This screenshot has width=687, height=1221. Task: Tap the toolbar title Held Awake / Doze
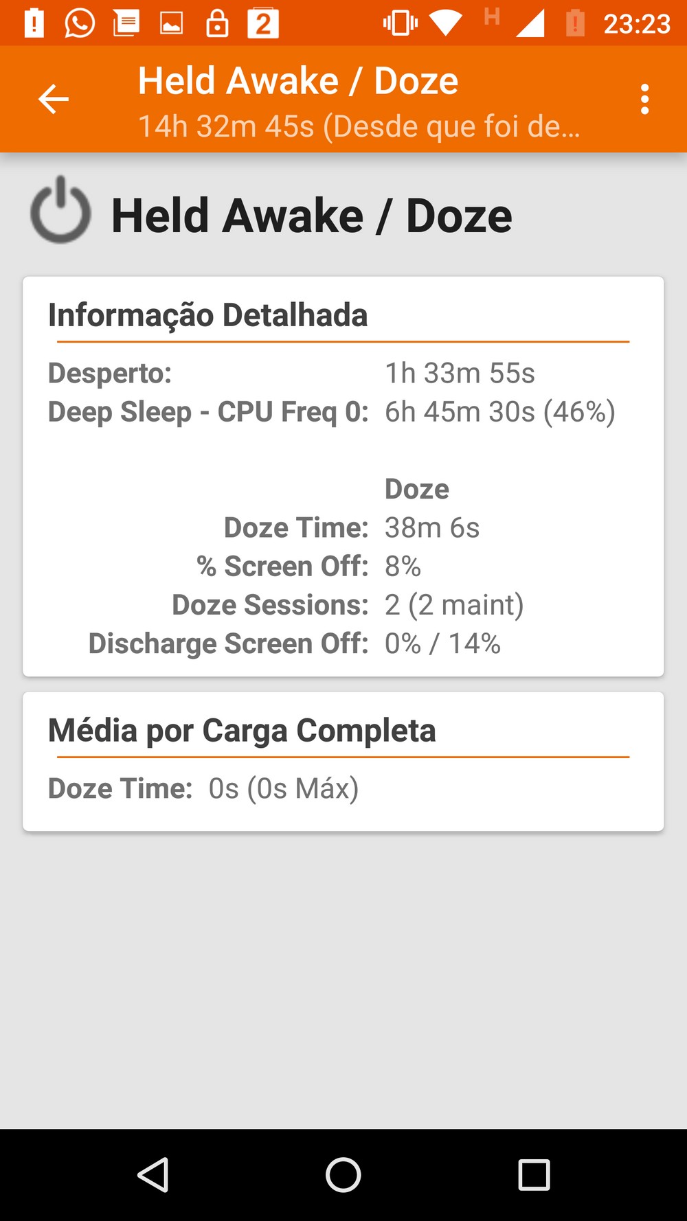click(x=298, y=81)
